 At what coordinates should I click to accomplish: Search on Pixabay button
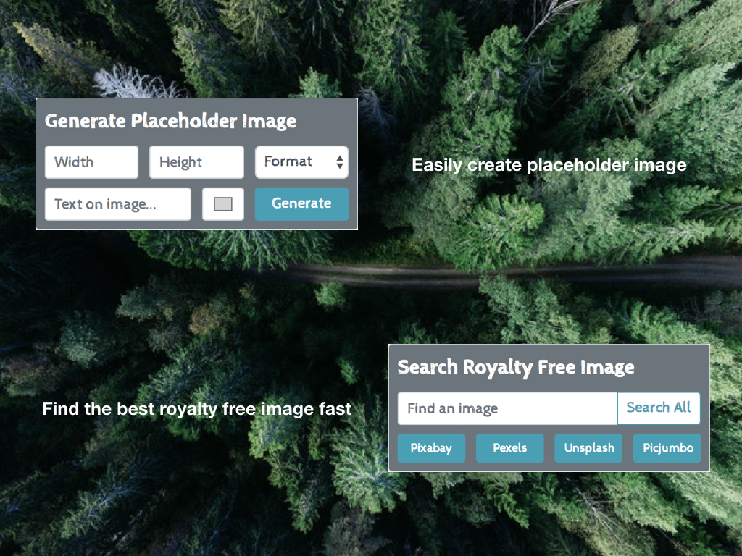click(431, 448)
